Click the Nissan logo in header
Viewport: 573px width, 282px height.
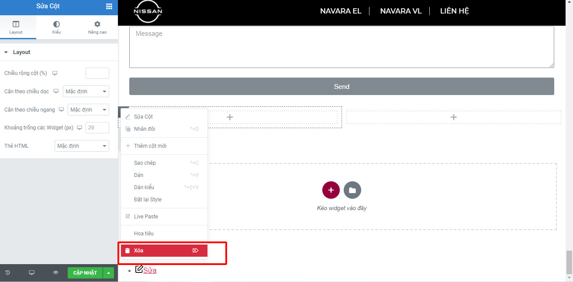[x=148, y=11]
